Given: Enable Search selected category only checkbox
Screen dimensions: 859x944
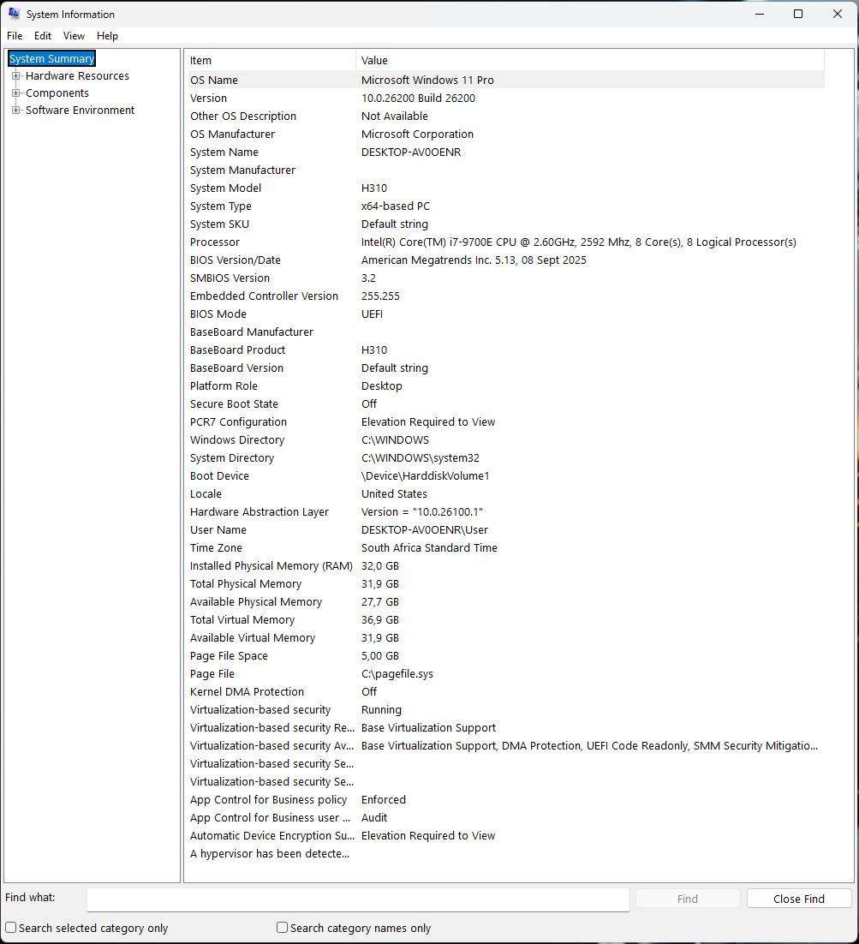Looking at the screenshot, I should click(11, 928).
